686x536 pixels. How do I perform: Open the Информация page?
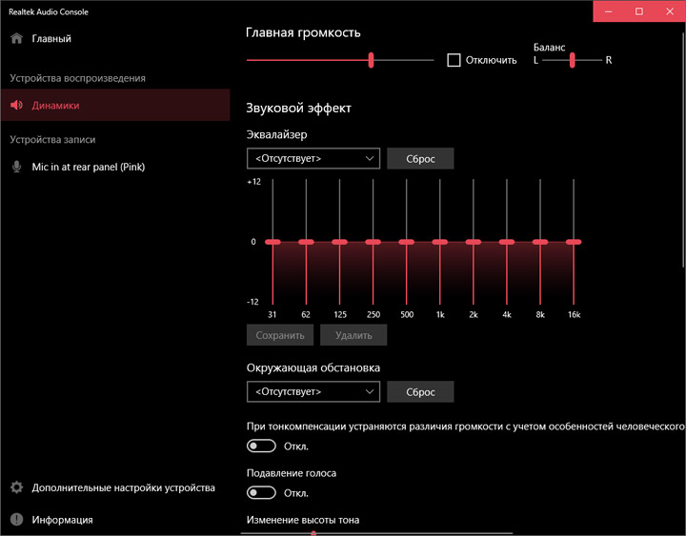point(115,520)
